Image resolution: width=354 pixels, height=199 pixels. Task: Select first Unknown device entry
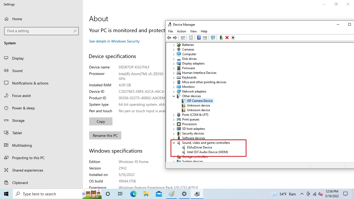pyautogui.click(x=199, y=105)
